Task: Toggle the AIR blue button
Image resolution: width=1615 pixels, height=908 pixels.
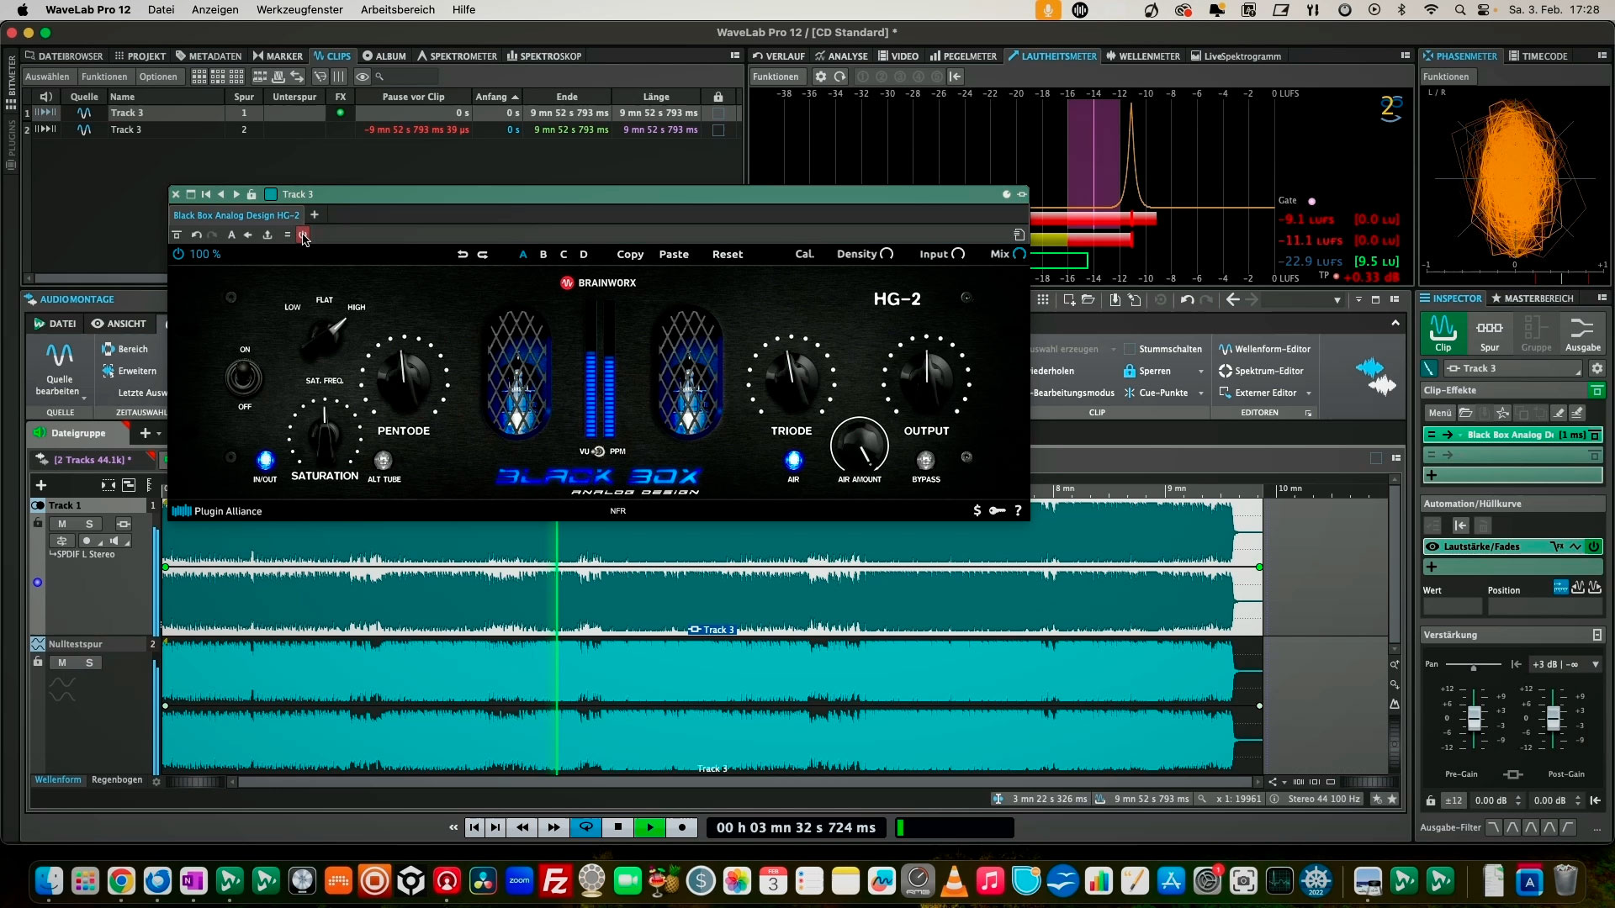Action: (x=793, y=460)
